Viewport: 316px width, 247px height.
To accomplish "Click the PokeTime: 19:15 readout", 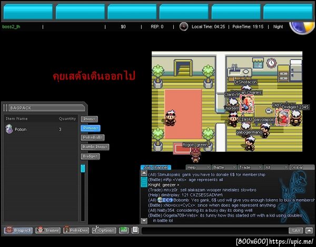I will click(x=248, y=26).
